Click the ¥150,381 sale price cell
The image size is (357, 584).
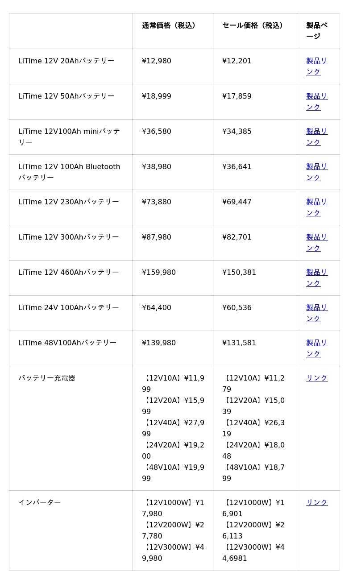239,273
